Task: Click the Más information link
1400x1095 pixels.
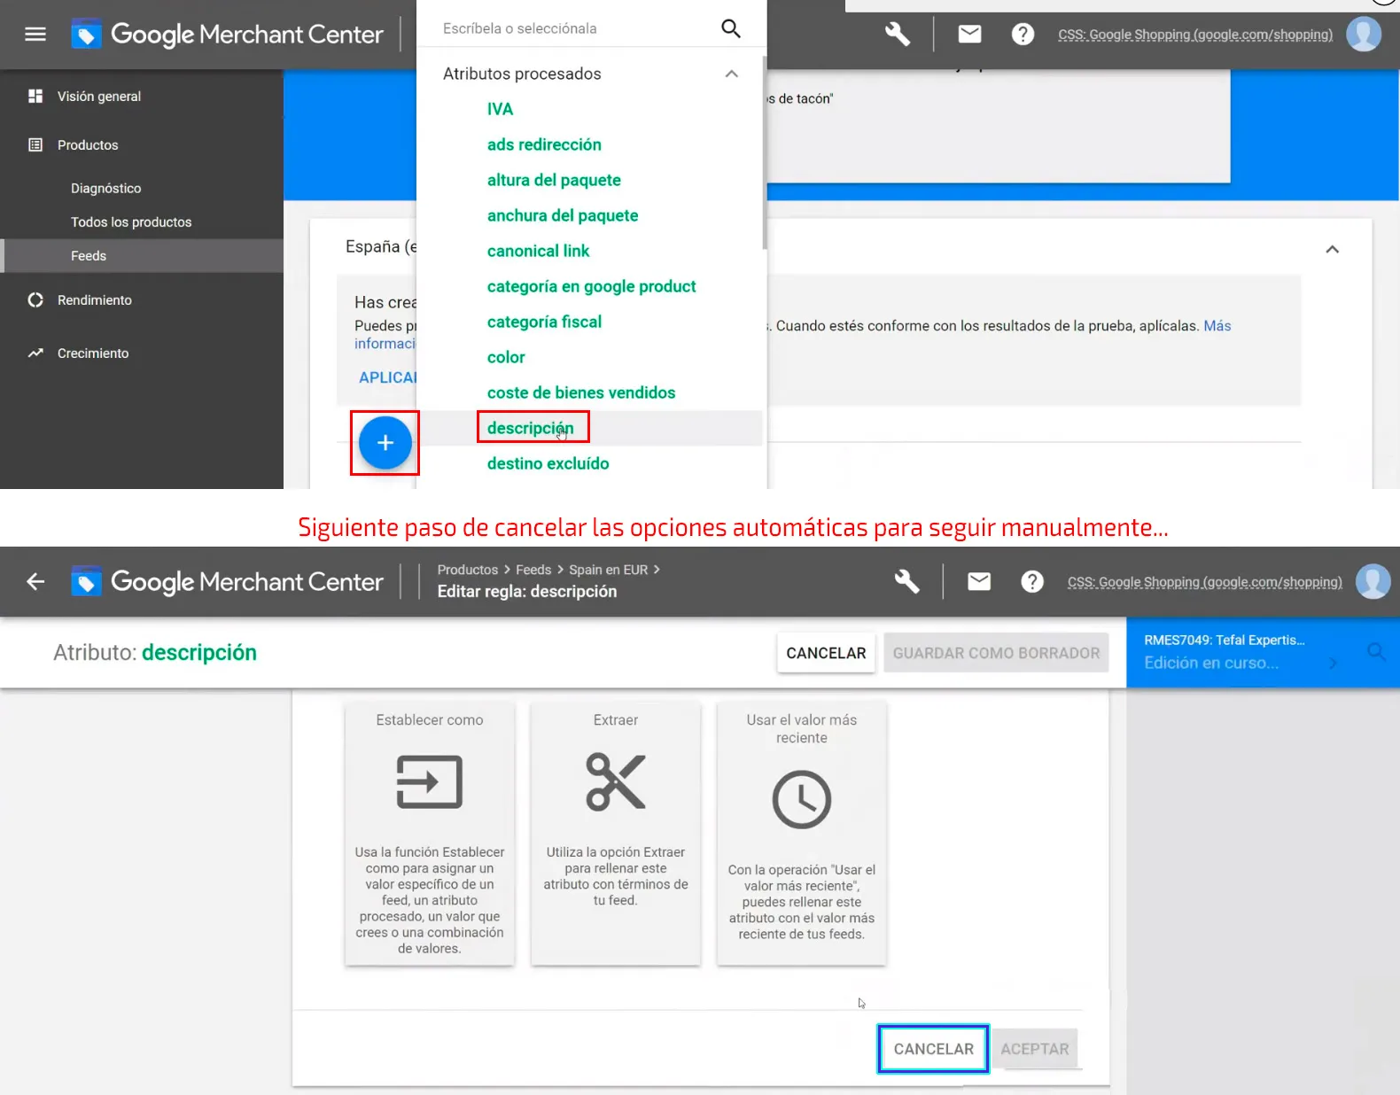Action: [1217, 325]
